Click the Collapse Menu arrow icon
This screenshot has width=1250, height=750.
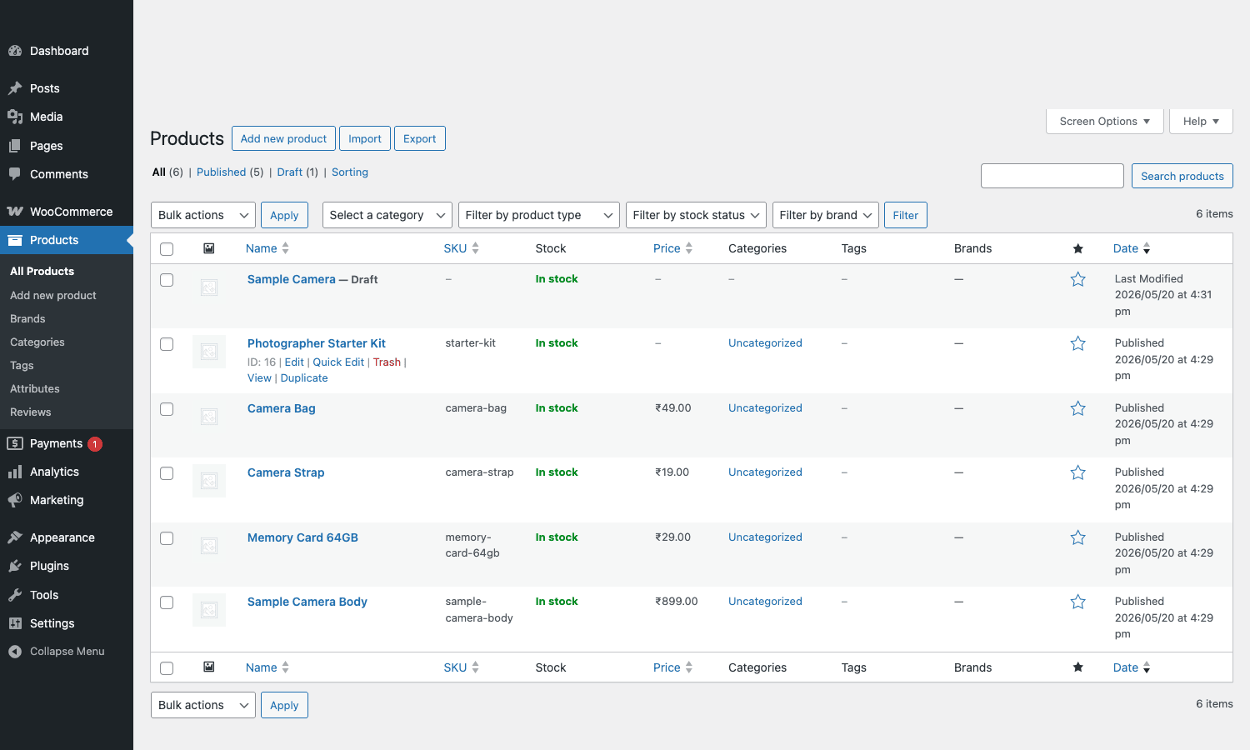(15, 652)
